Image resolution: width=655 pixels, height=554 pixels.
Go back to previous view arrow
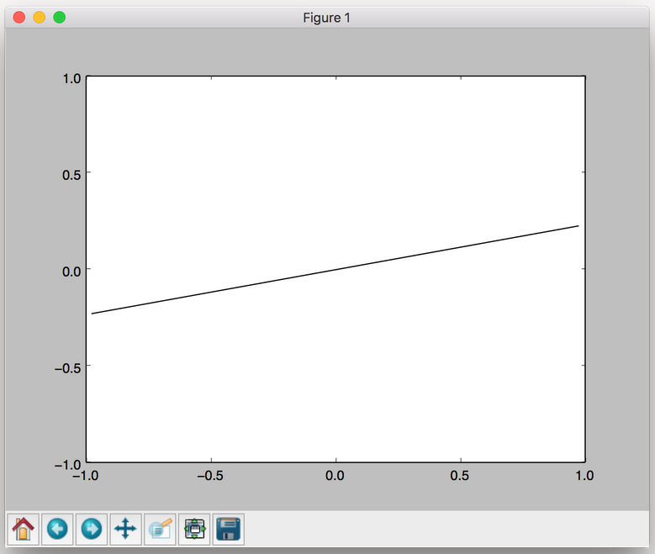click(57, 529)
